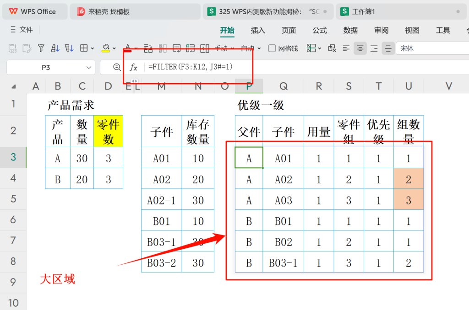
Task: Align text right
Action: (374, 48)
